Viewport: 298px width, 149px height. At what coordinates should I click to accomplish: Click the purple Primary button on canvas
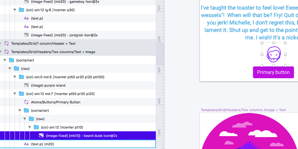pyautogui.click(x=273, y=72)
